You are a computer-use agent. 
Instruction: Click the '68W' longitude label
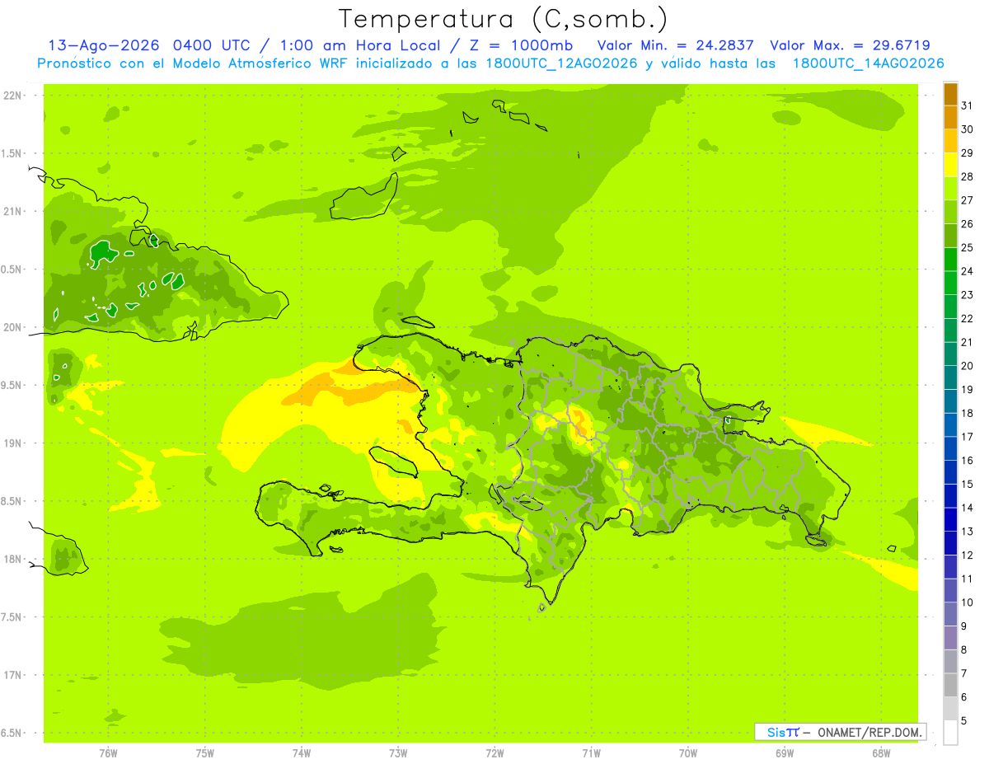(x=881, y=753)
